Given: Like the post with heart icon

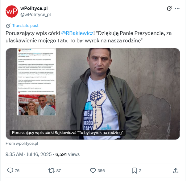Looking at the screenshot, I should [93, 170].
